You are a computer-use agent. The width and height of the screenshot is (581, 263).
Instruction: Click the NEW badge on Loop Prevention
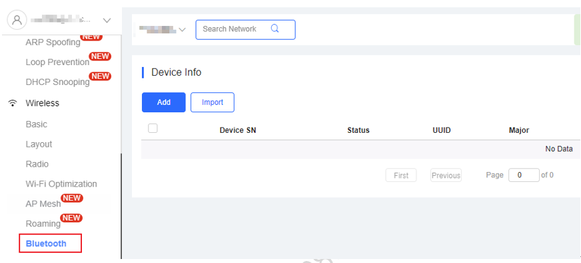100,56
